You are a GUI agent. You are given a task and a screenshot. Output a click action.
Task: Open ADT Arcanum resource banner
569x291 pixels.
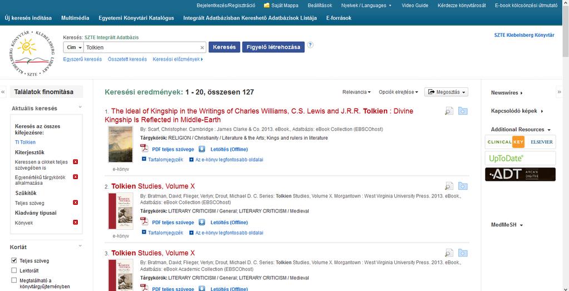pos(521,174)
